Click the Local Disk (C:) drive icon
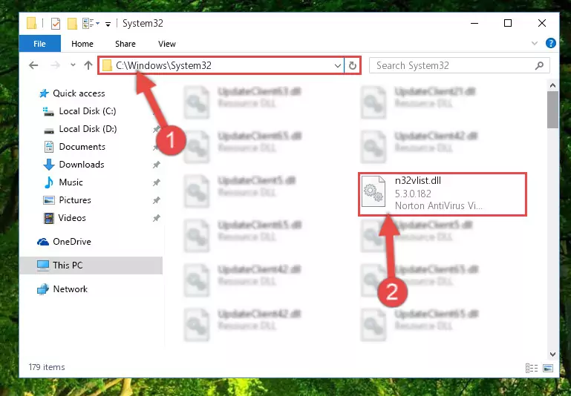The width and height of the screenshot is (571, 396). point(48,111)
